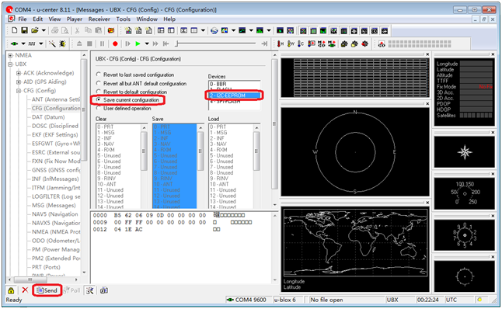Open dropdown arrow next to Open folder

pyautogui.click(x=44, y=30)
